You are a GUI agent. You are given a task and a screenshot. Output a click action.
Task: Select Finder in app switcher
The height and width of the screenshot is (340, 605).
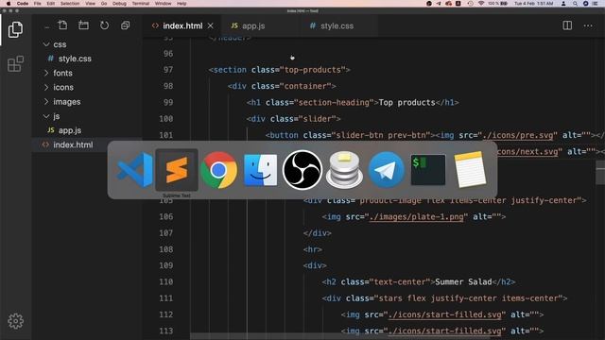pos(261,170)
